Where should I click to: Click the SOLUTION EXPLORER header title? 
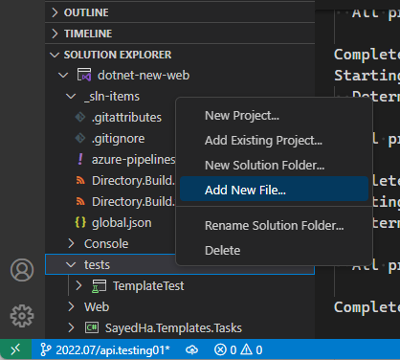coord(118,55)
